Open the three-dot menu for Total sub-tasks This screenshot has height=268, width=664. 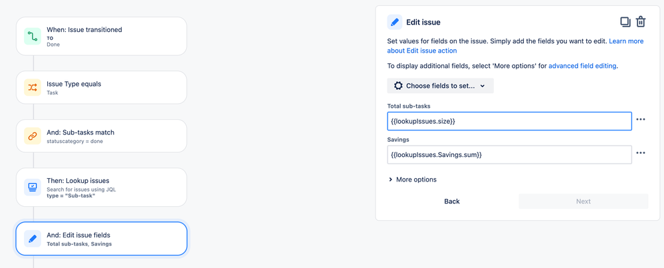coord(641,120)
